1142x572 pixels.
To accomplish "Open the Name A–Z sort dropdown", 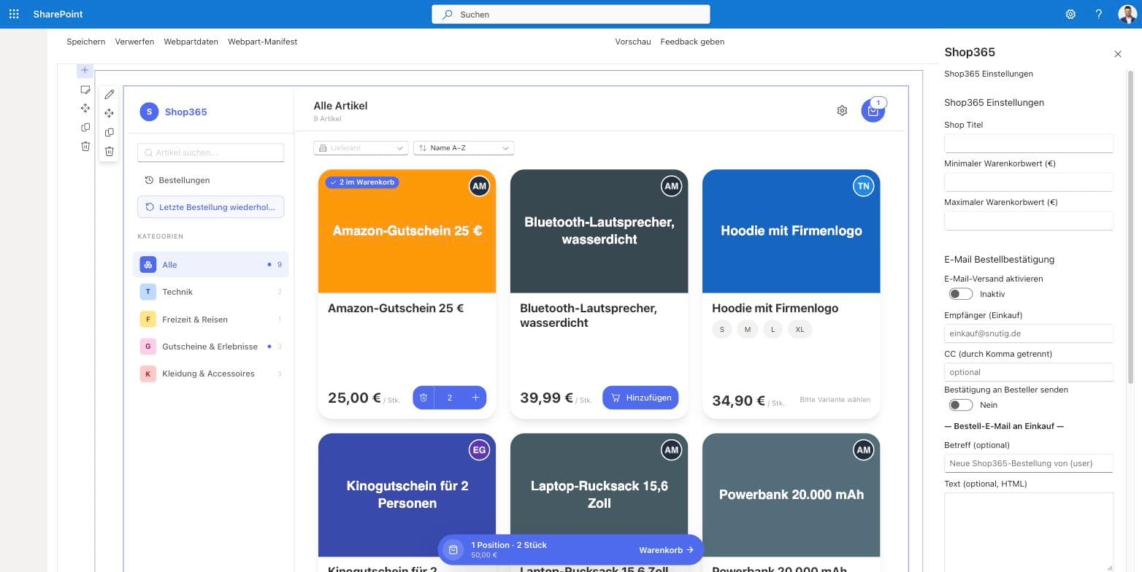I will pyautogui.click(x=464, y=148).
